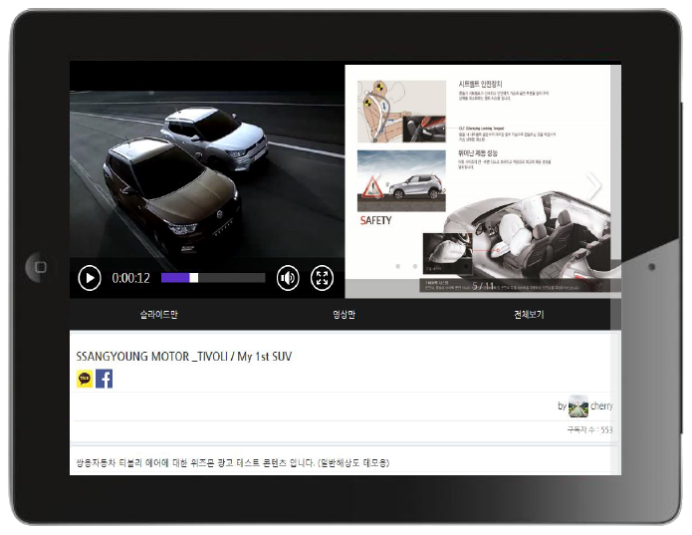
Task: Click the Korean description text below
Action: (233, 462)
